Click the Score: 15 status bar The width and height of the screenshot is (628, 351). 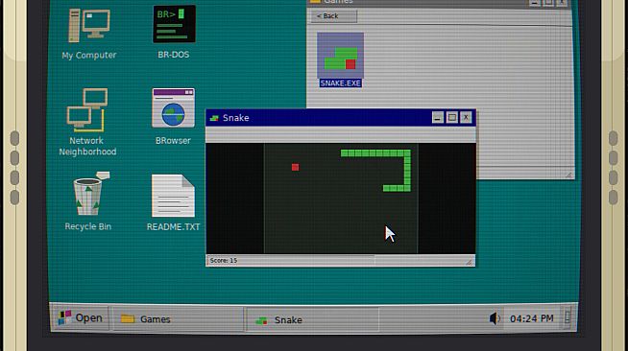tap(291, 261)
